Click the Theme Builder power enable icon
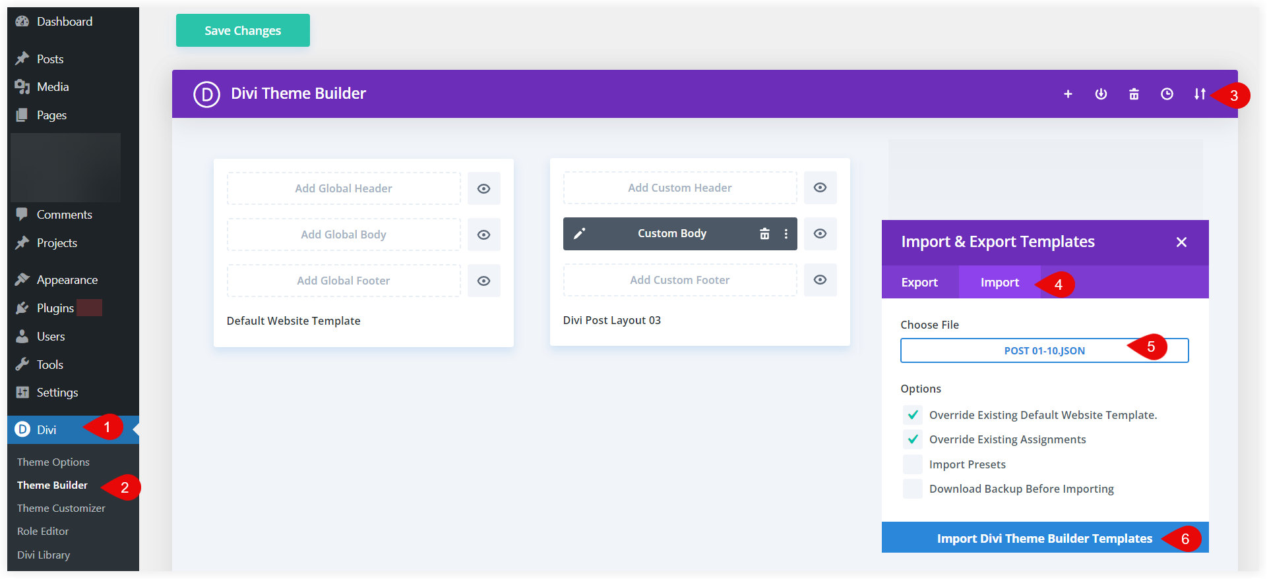Screen dimensions: 1267x579 [x=1101, y=94]
